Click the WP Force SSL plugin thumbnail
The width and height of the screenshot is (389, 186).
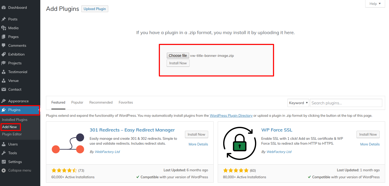[239, 143]
